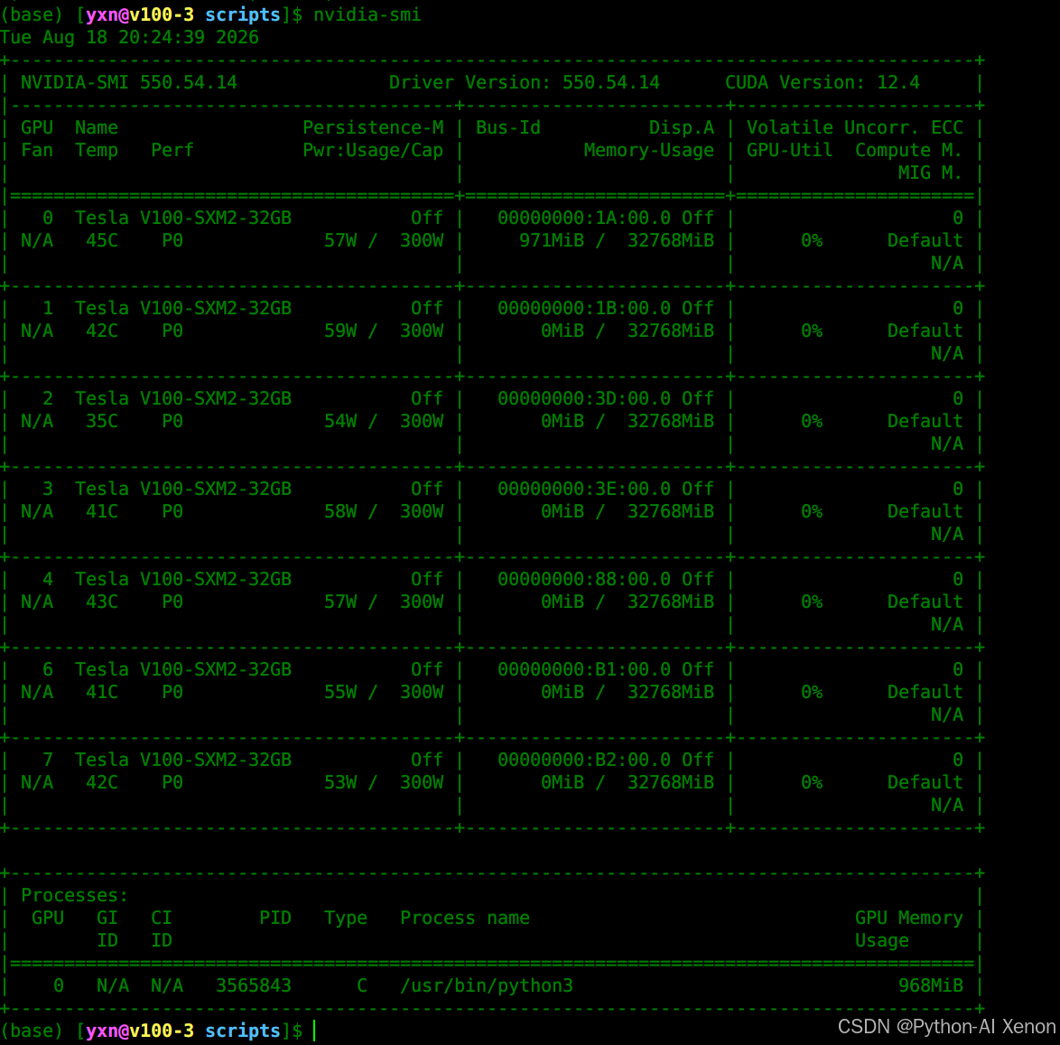Viewport: 1060px width, 1045px height.
Task: Click memory usage 971MiB value
Action: 552,241
